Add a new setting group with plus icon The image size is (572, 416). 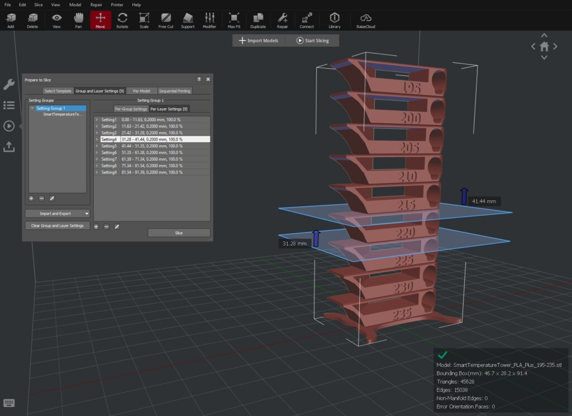pos(31,198)
